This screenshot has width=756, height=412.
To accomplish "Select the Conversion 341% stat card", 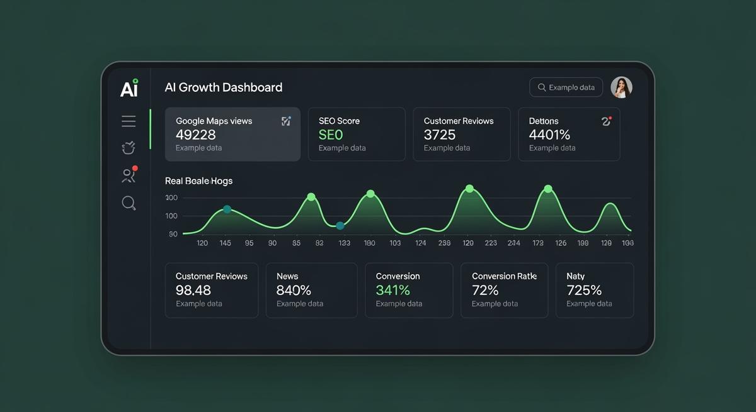I will (x=408, y=290).
